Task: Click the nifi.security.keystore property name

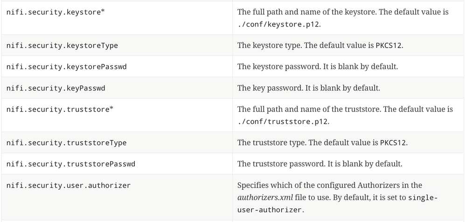Action: pos(55,12)
